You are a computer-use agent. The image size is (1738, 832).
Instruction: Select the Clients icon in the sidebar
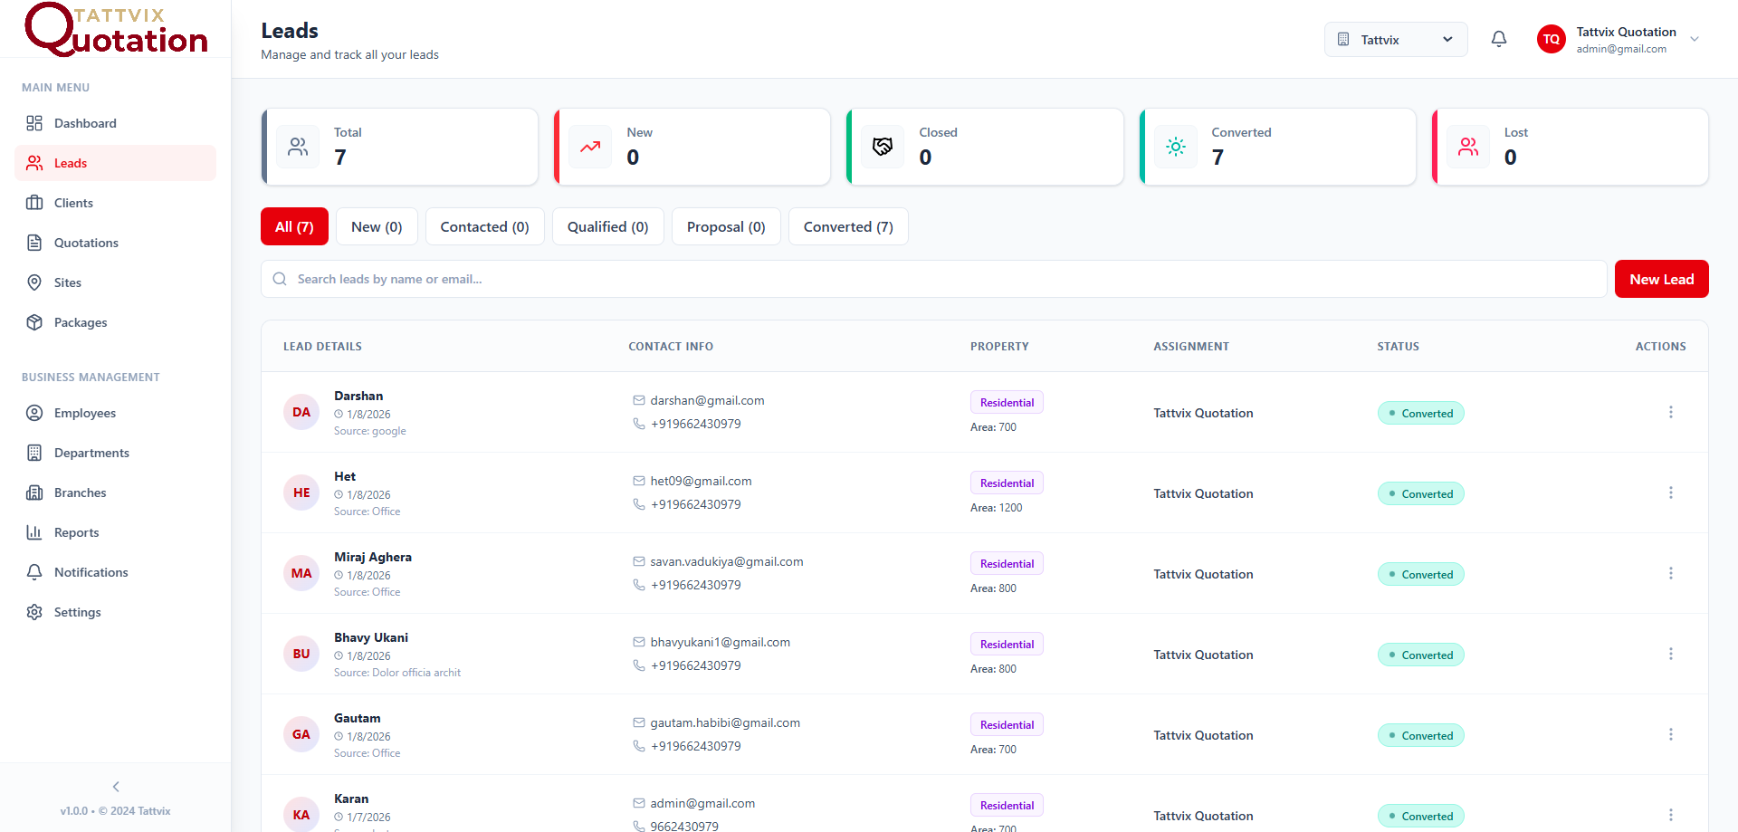pyautogui.click(x=33, y=203)
